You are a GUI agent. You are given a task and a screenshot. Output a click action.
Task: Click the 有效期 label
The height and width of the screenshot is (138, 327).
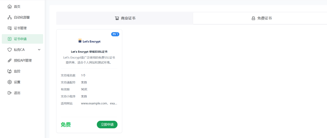click(65, 90)
